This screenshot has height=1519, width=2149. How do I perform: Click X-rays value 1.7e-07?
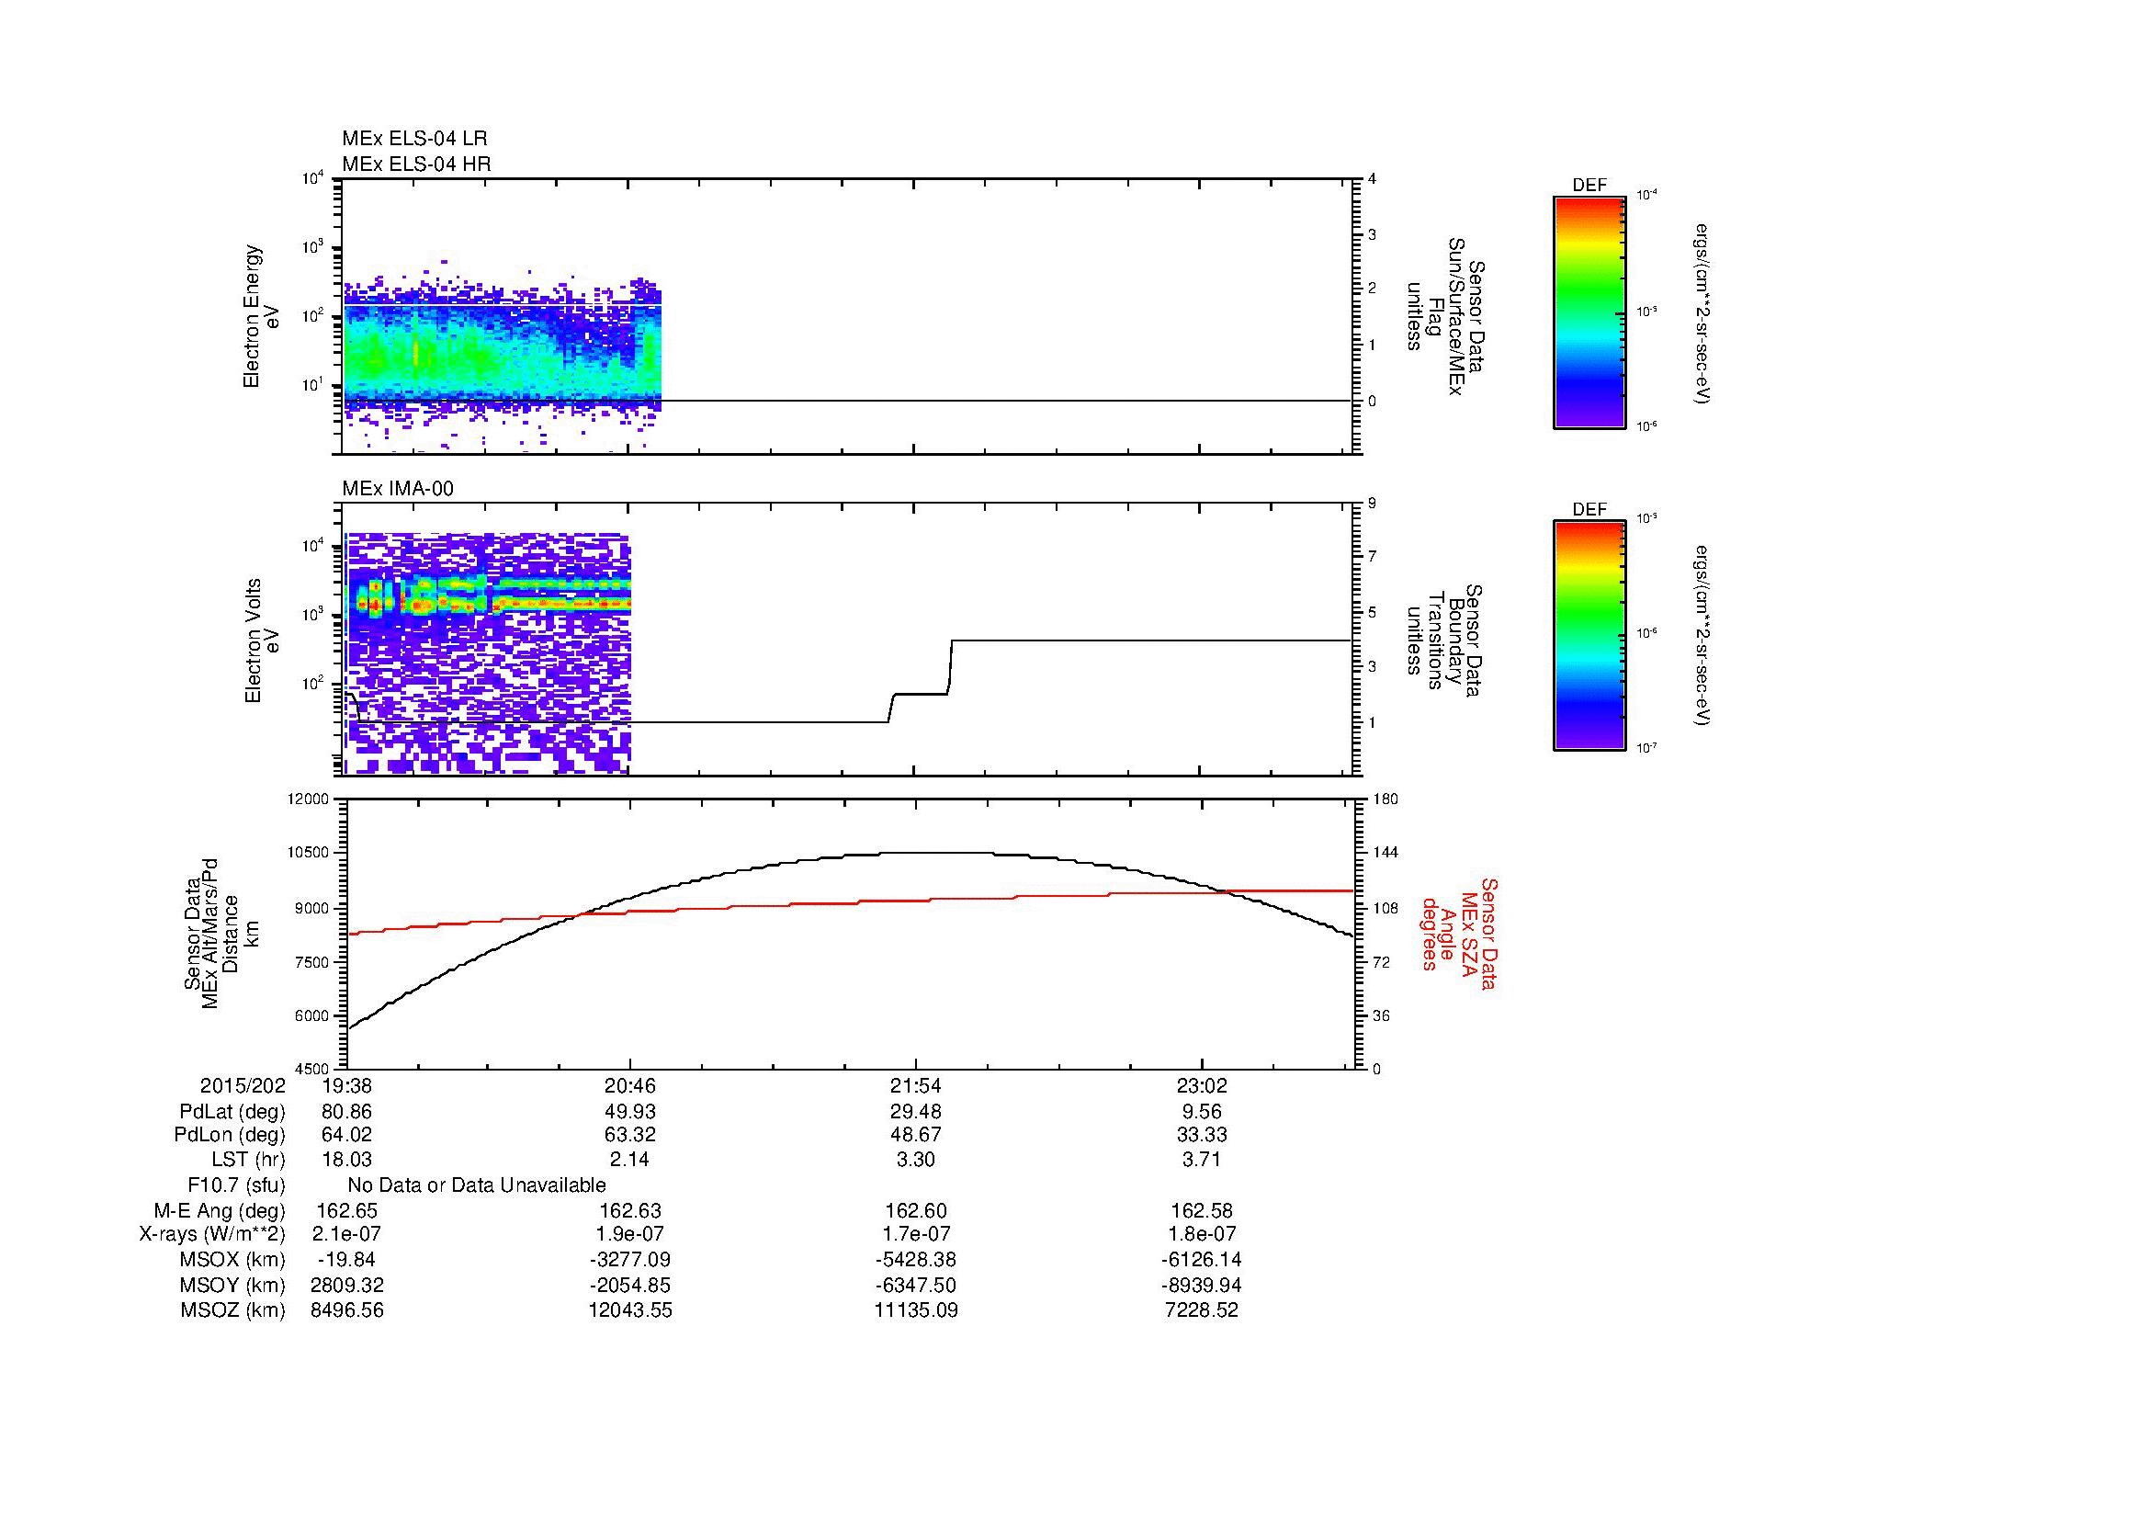(x=915, y=1235)
